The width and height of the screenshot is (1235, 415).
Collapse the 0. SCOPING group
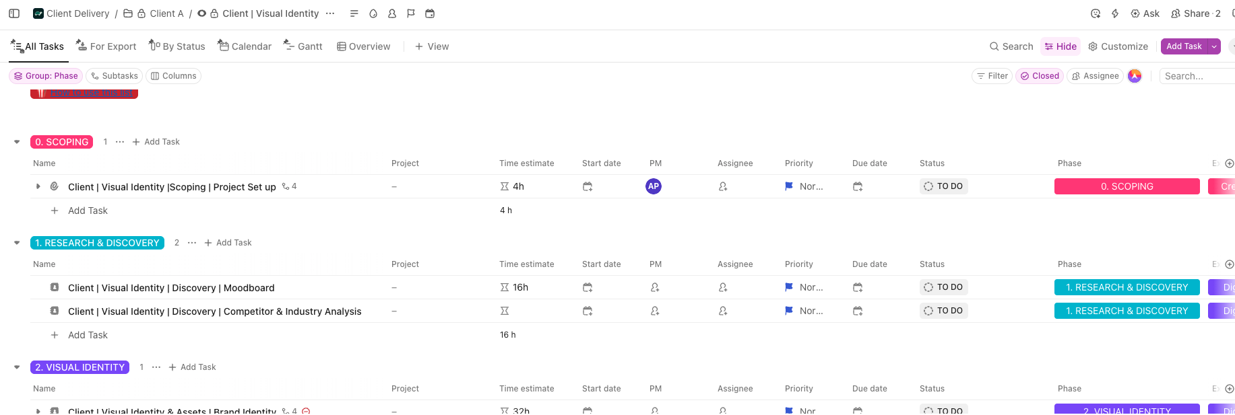point(17,142)
